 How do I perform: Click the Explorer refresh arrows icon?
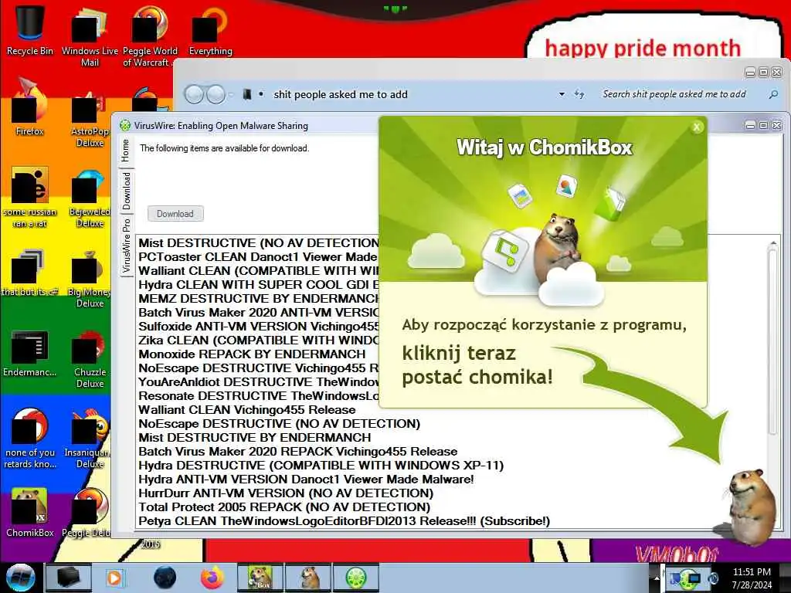pyautogui.click(x=579, y=94)
